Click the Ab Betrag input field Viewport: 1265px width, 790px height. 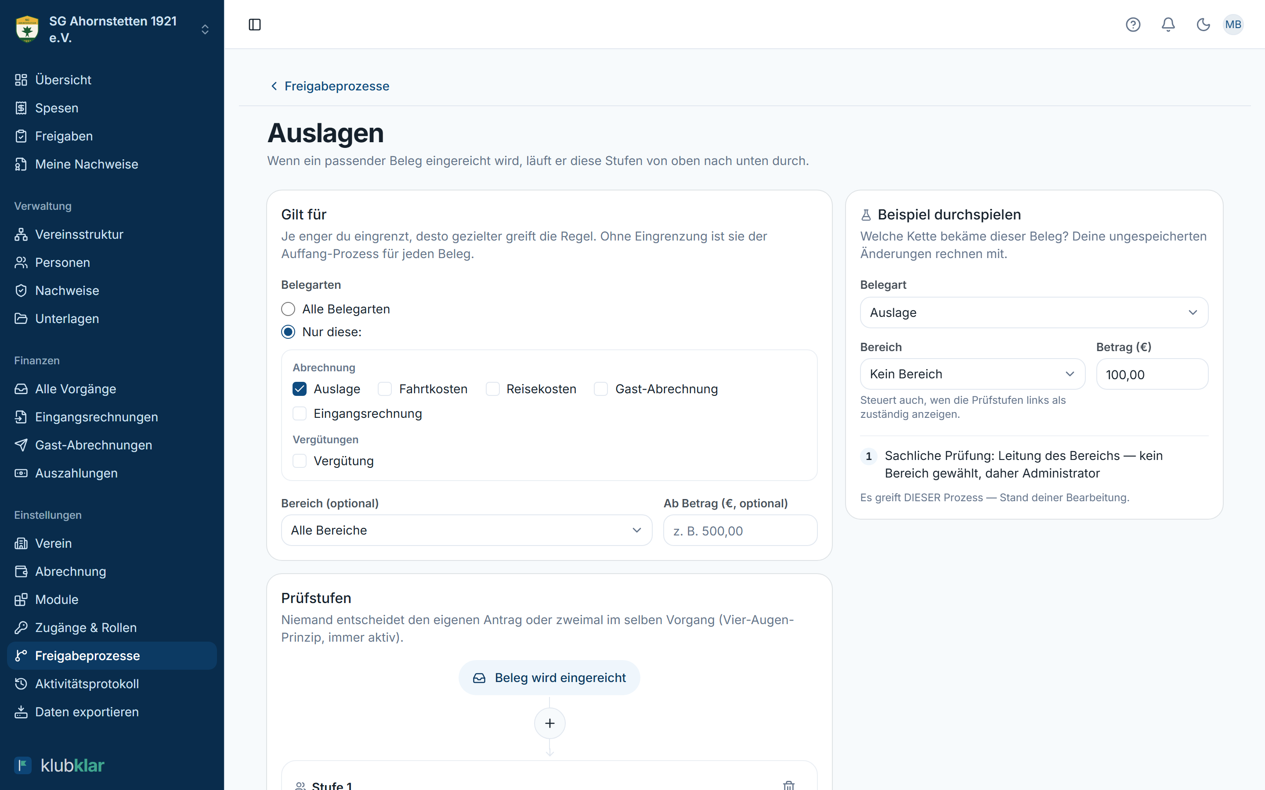740,530
